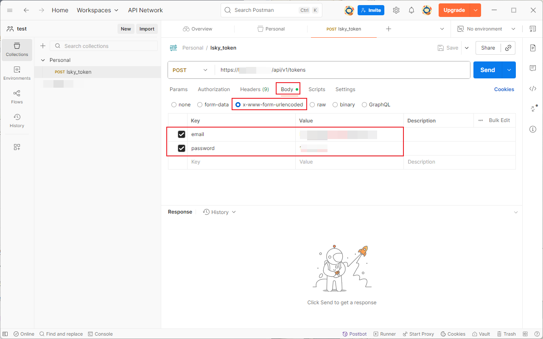Click the Share button
The height and width of the screenshot is (339, 543).
click(488, 48)
